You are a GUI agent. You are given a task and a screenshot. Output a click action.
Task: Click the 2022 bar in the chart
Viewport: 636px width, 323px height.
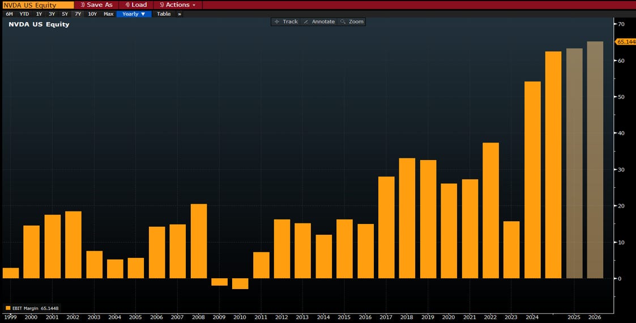tap(491, 210)
